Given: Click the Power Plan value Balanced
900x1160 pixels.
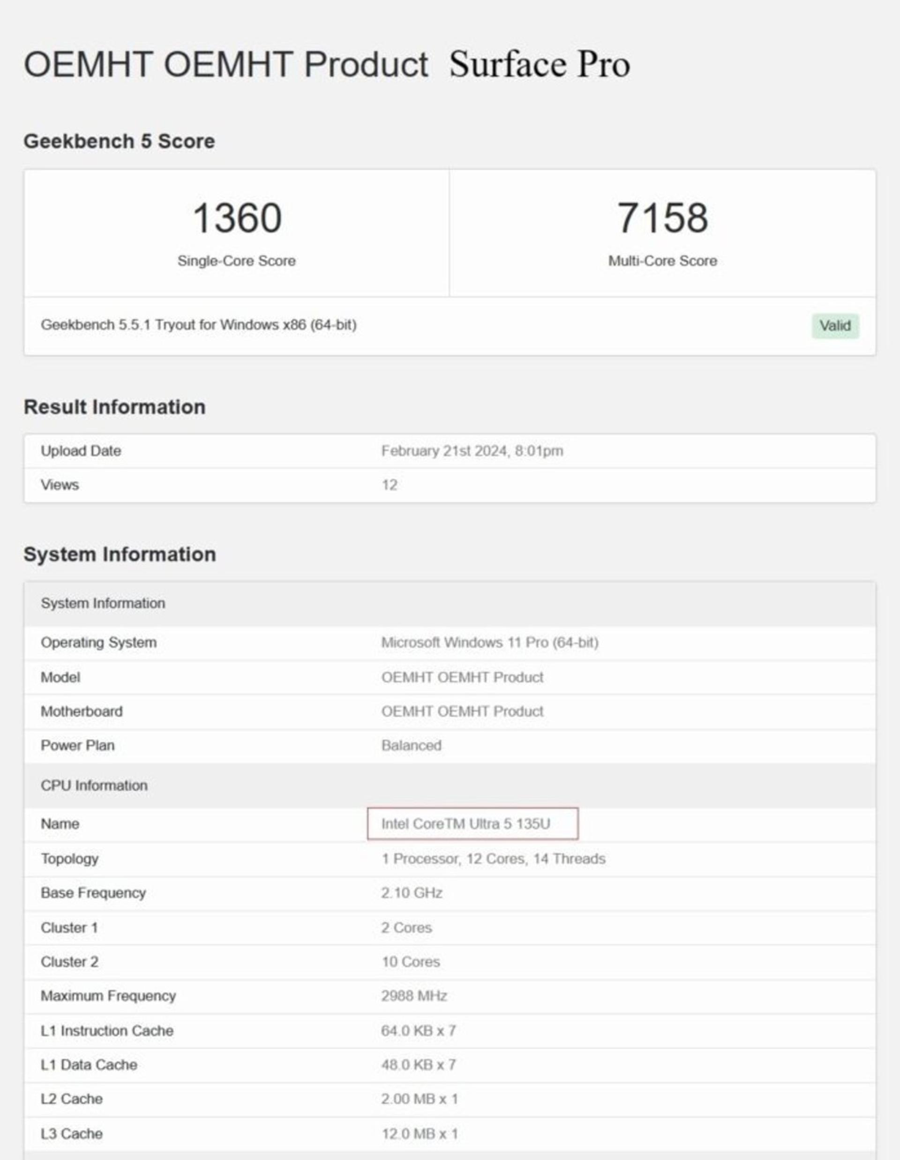Looking at the screenshot, I should point(411,745).
